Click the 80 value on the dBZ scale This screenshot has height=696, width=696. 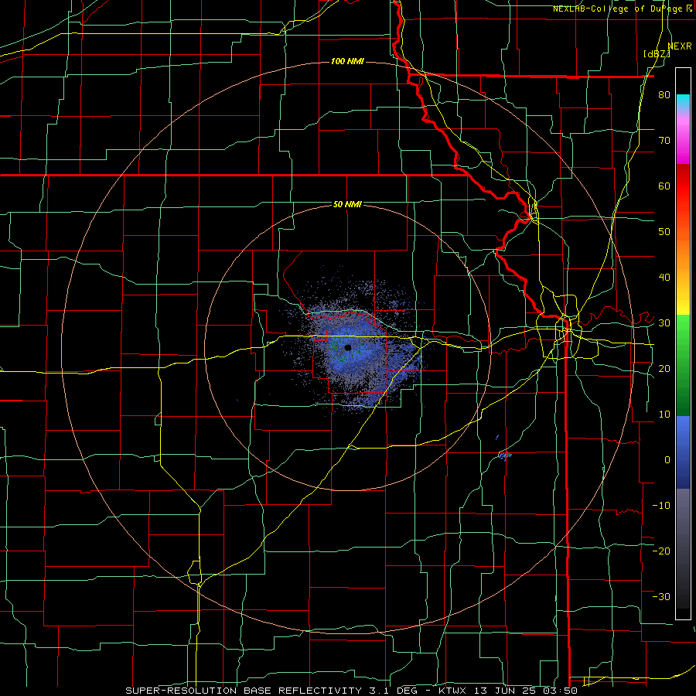pos(664,94)
